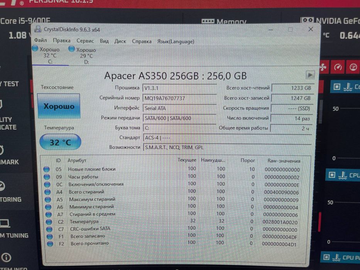The height and width of the screenshot is (270, 360).
Task: Open the Правка menu
Action: (61, 40)
